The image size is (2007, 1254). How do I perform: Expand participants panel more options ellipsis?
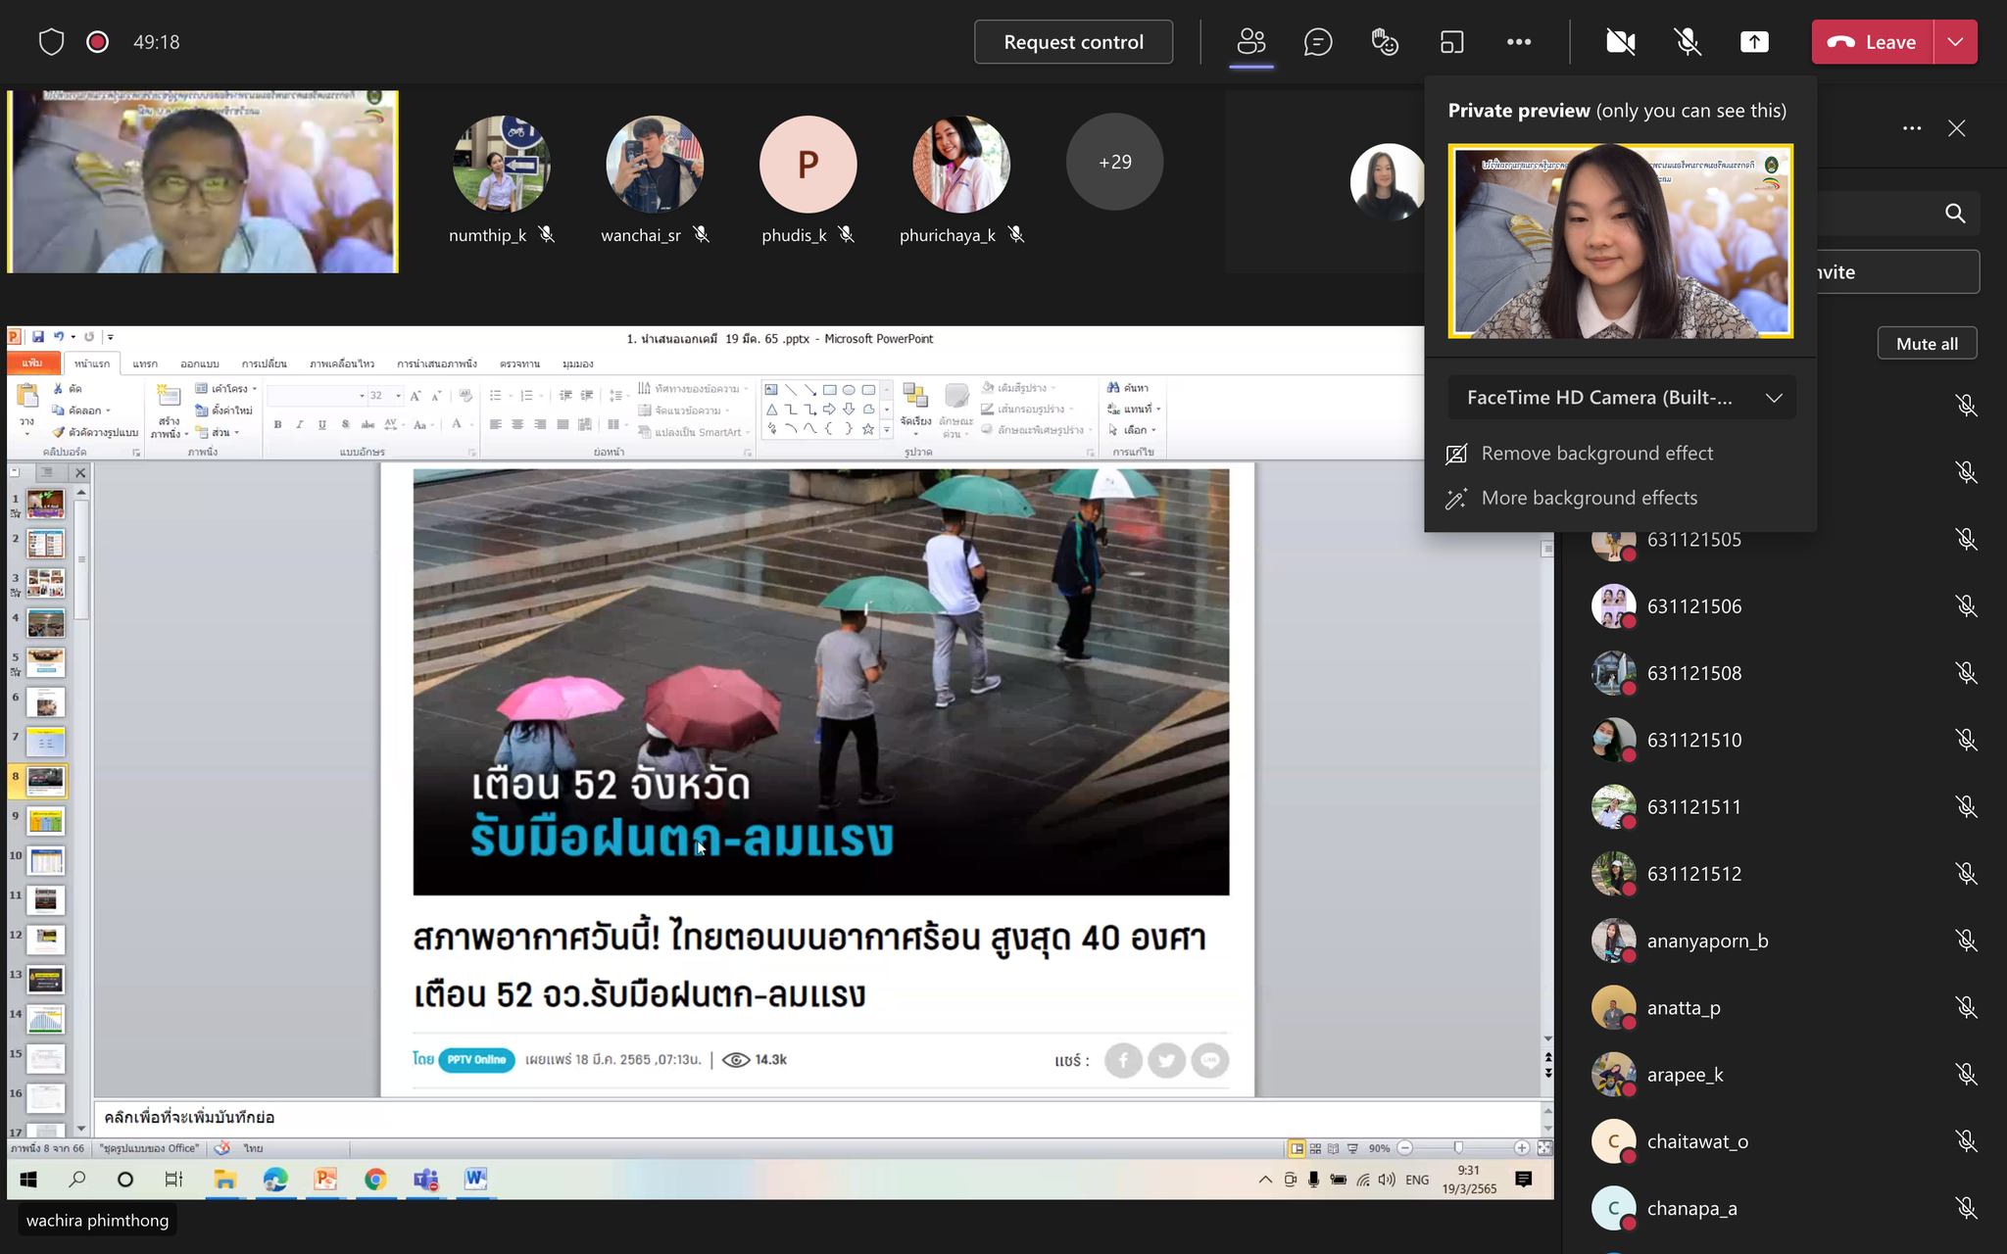click(1911, 128)
